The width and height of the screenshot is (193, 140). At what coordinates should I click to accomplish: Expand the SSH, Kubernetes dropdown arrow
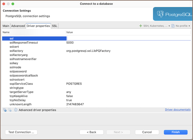169,26
